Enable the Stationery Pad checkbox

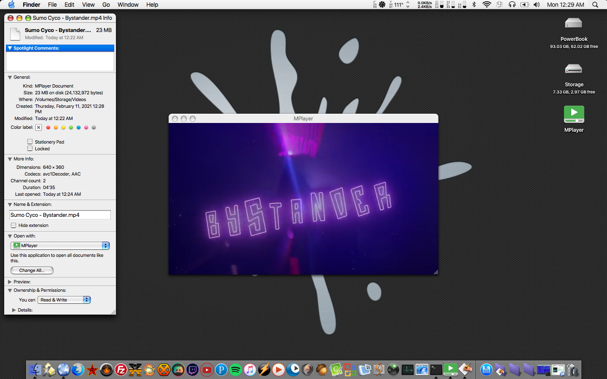(x=30, y=141)
